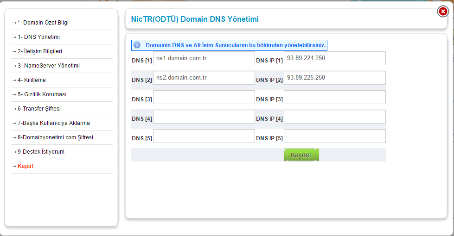The image size is (454, 236).
Task: Click the DNS [1] label
Action: tap(142, 61)
